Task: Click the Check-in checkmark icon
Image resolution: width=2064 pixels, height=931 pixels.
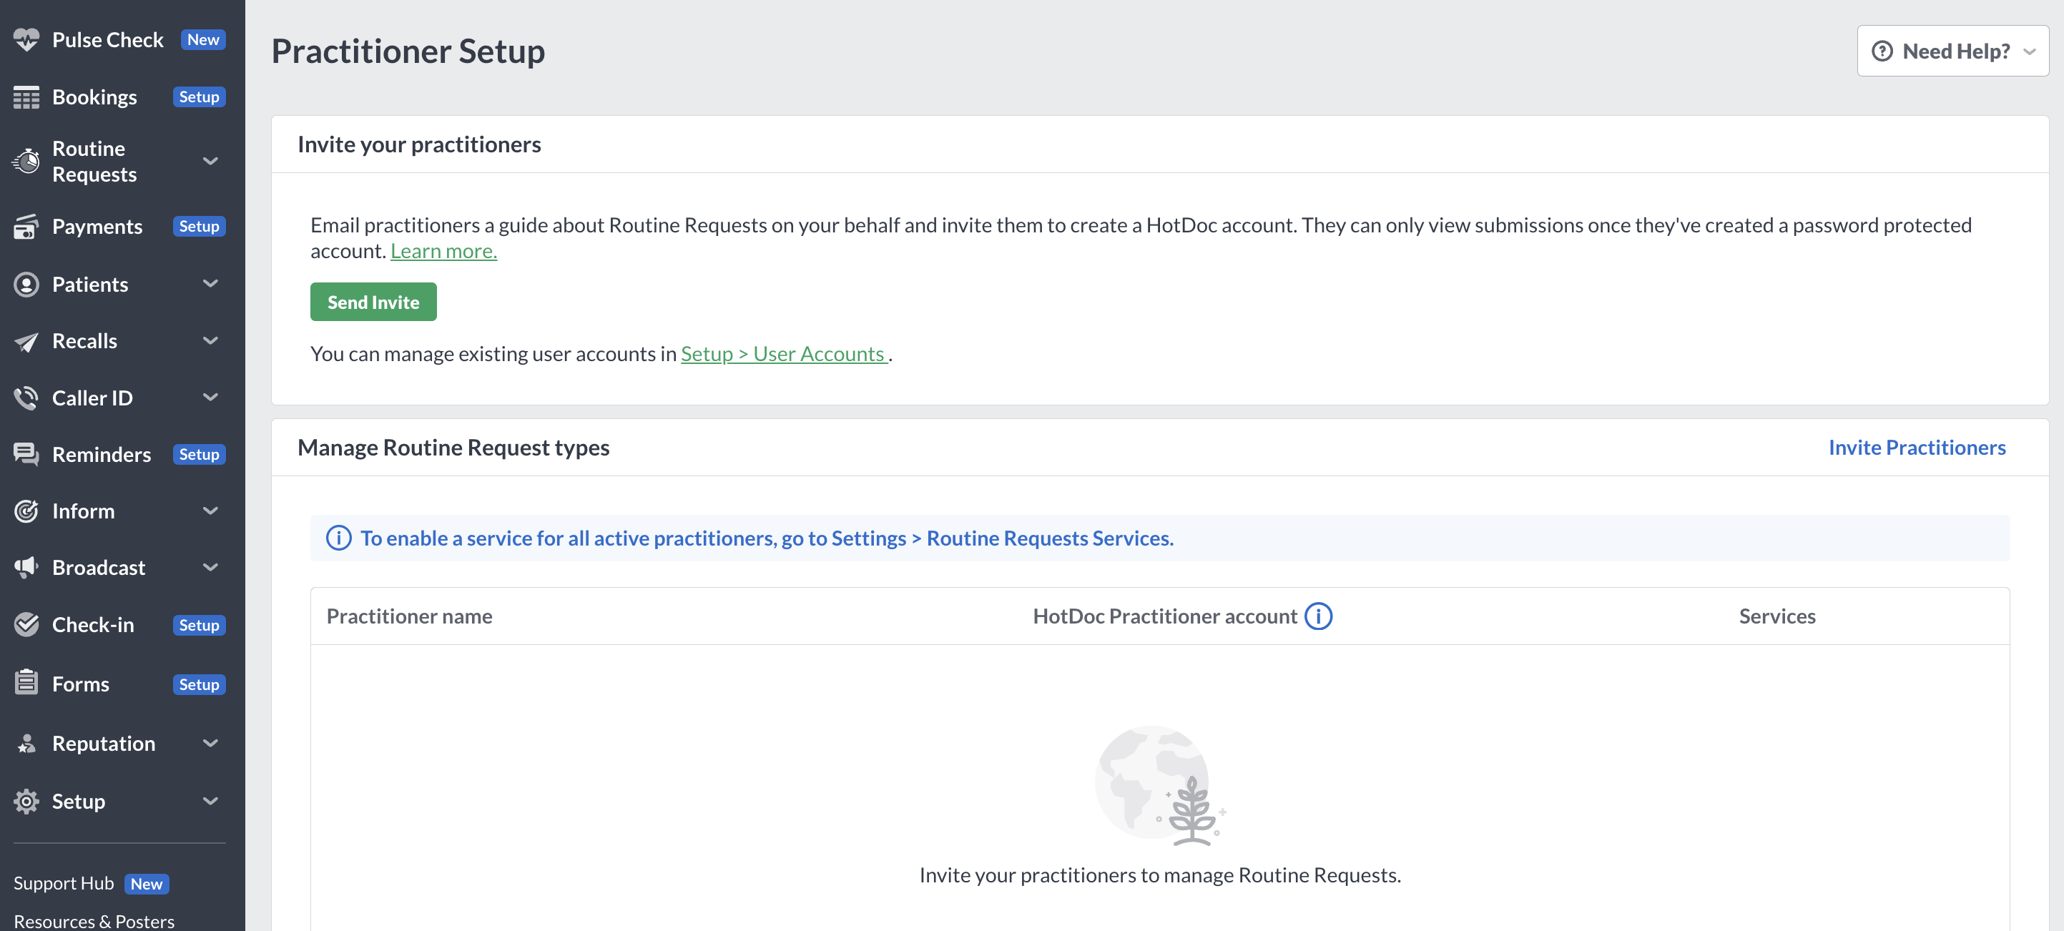Action: click(26, 624)
